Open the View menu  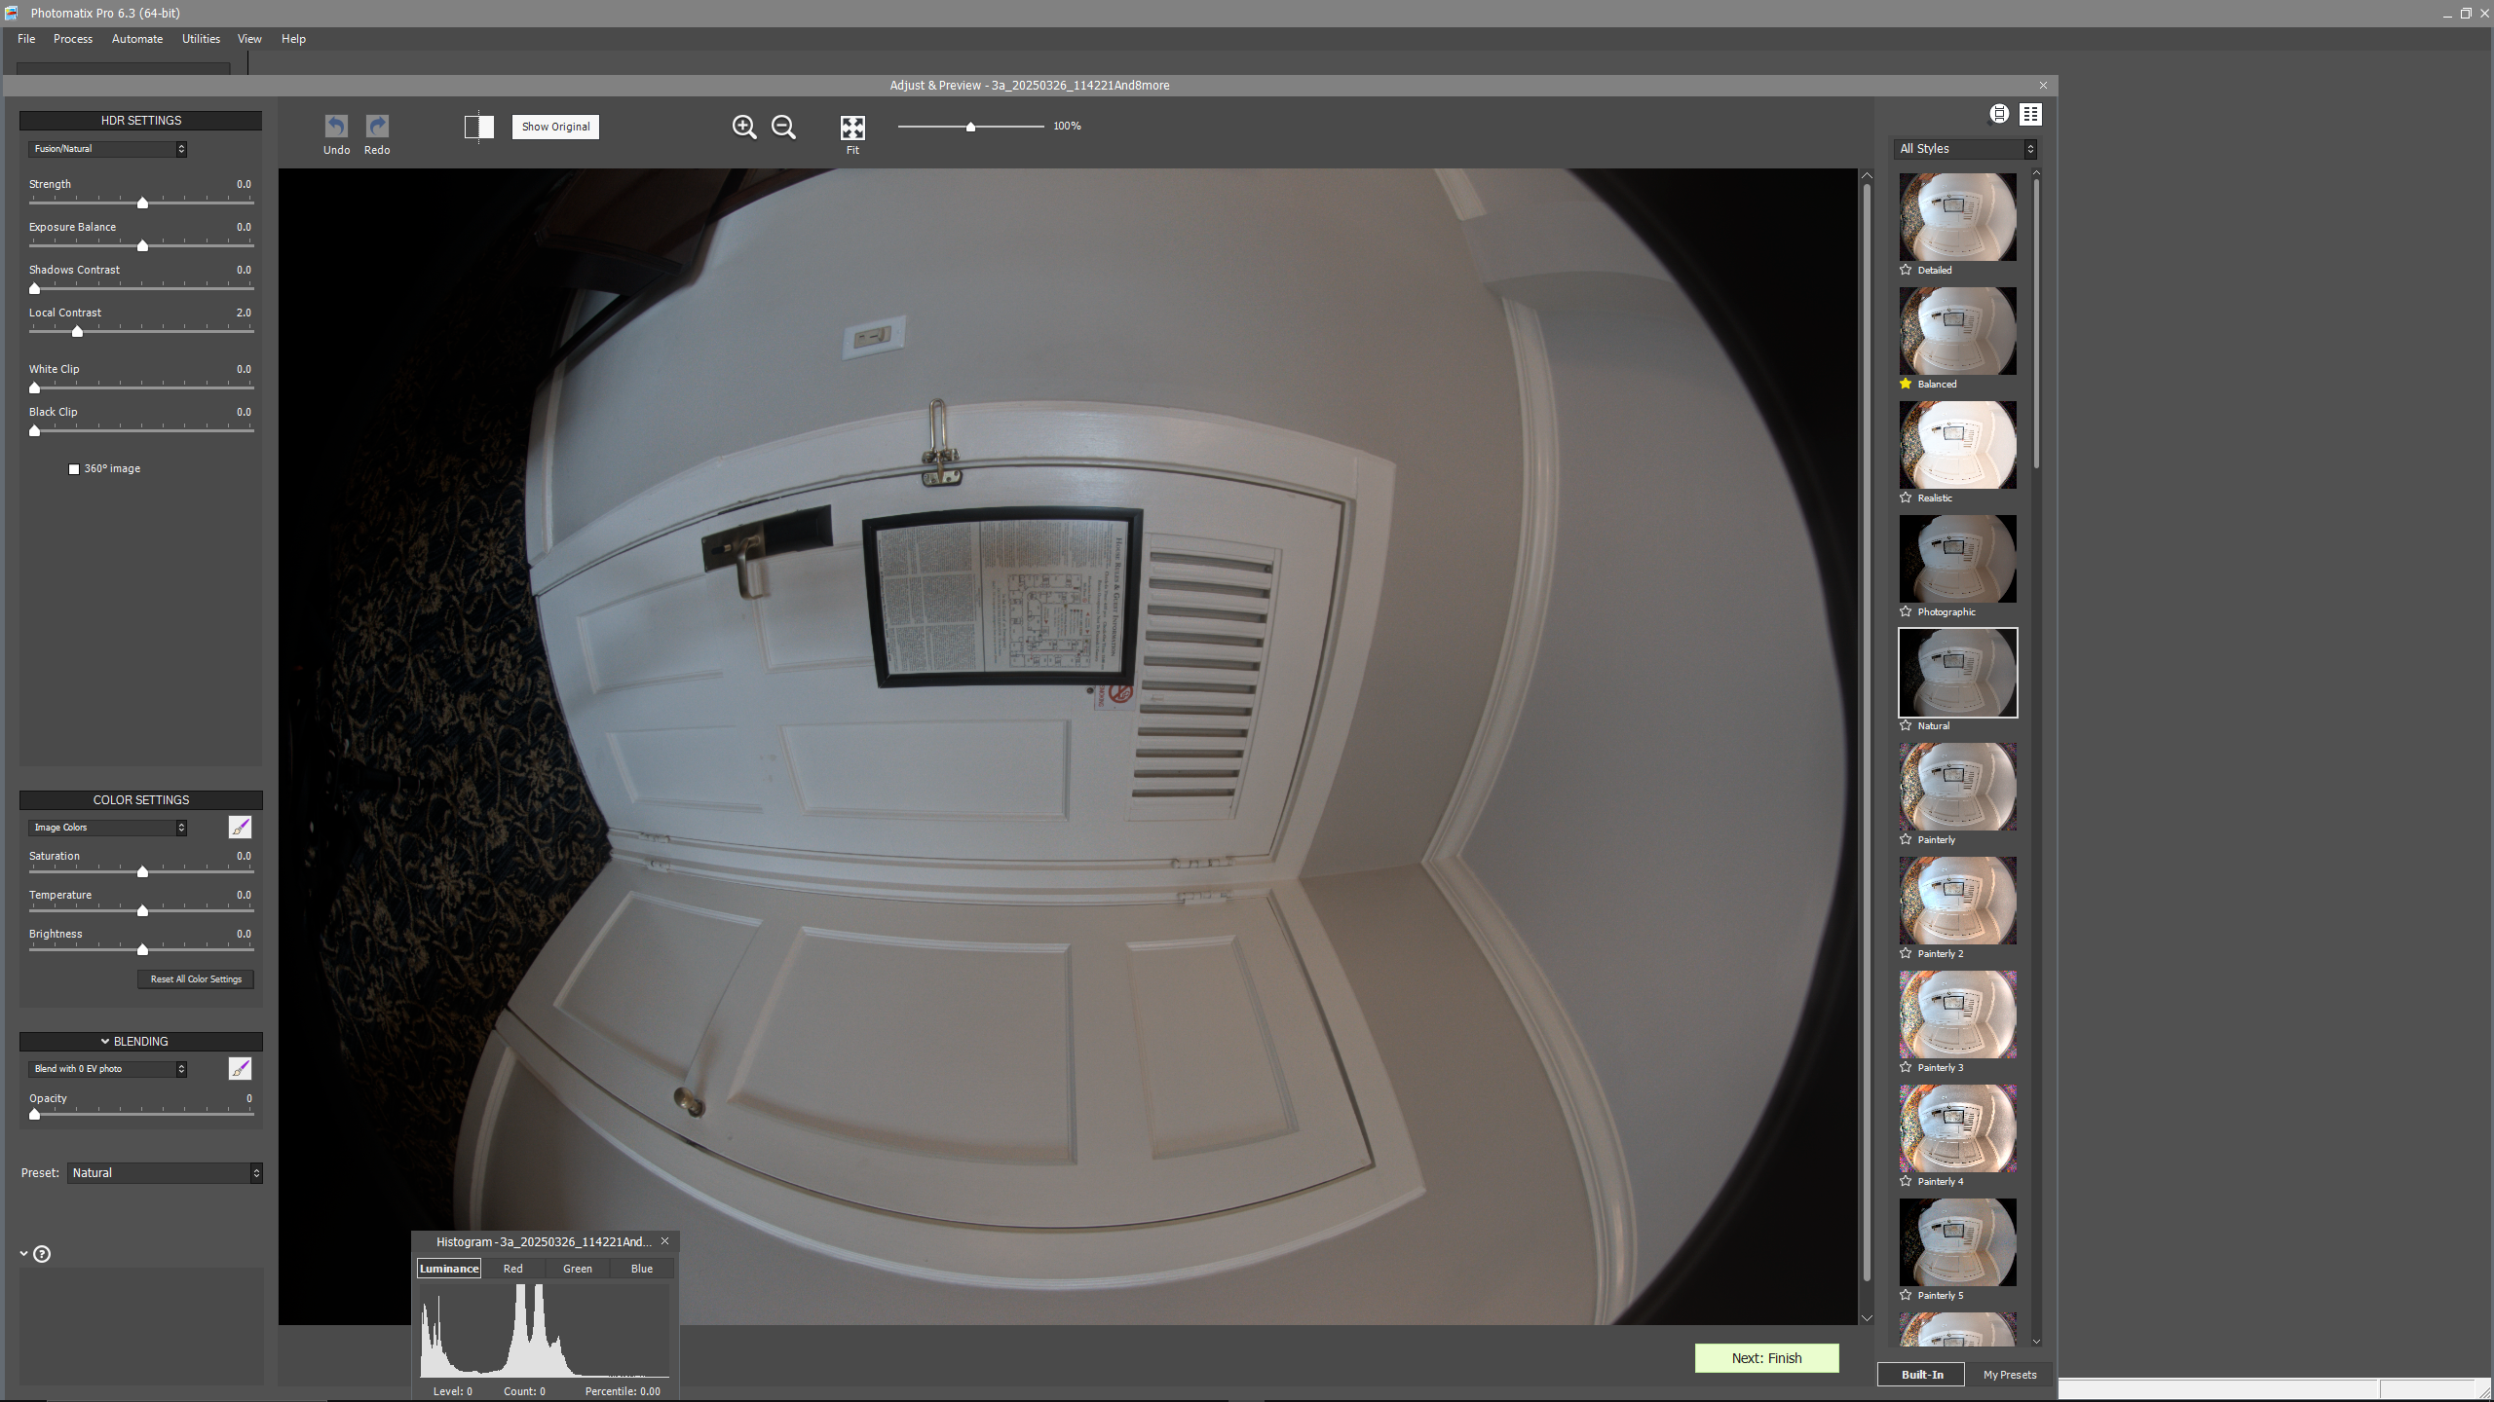[x=249, y=39]
